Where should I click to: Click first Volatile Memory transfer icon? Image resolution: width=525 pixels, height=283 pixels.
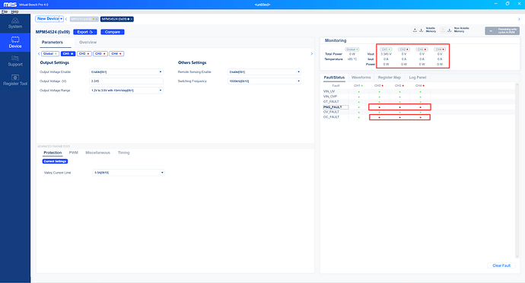415,30
